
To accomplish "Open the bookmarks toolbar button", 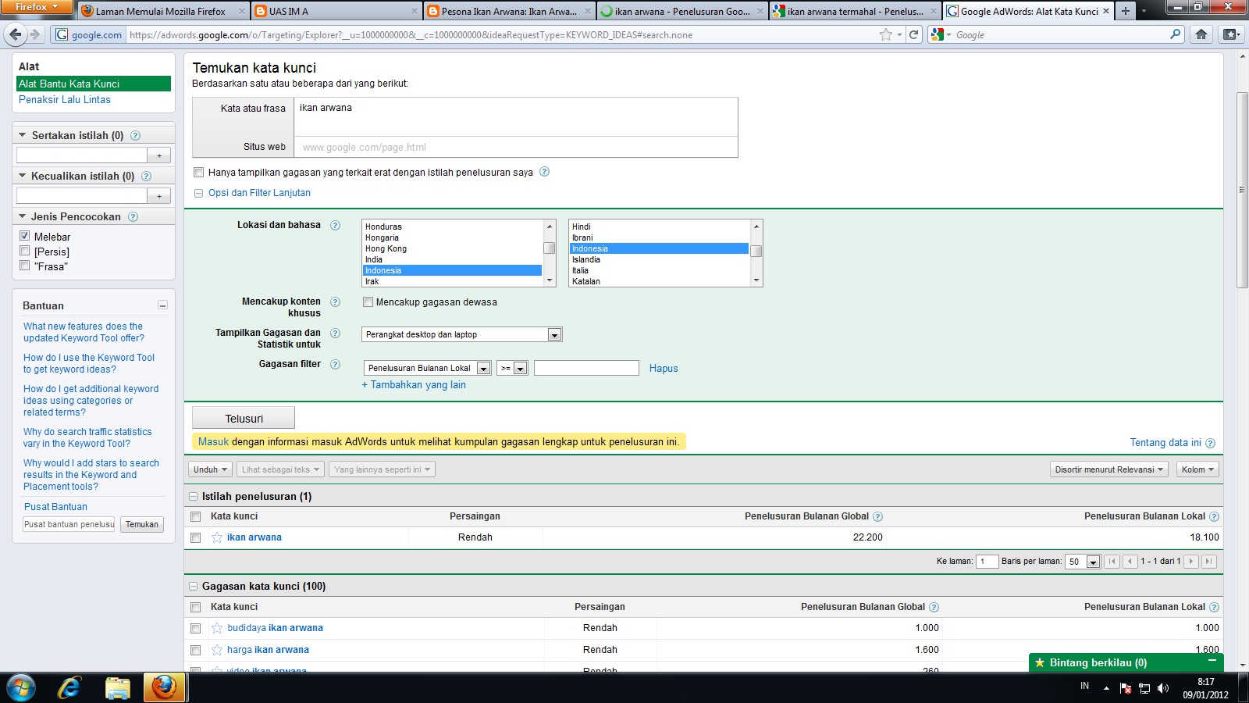I will (x=1231, y=34).
